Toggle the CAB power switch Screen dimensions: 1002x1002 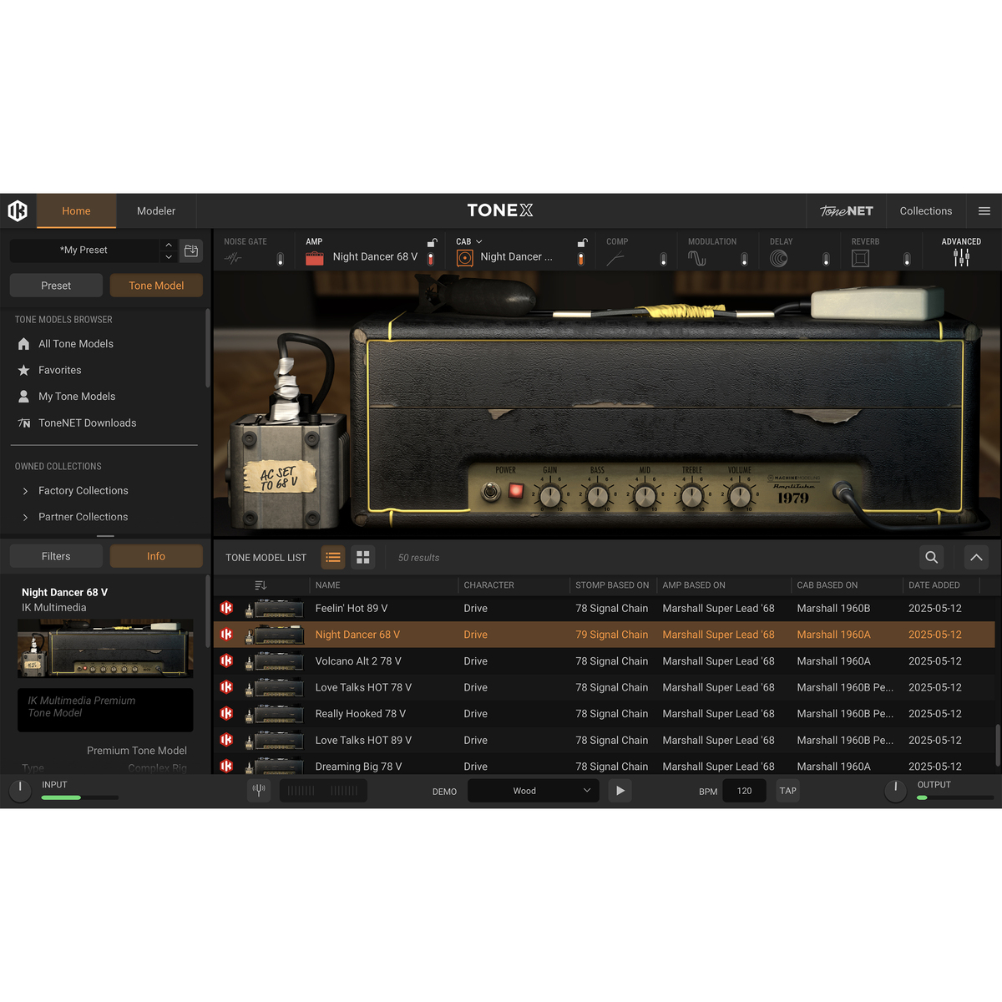[x=580, y=259]
